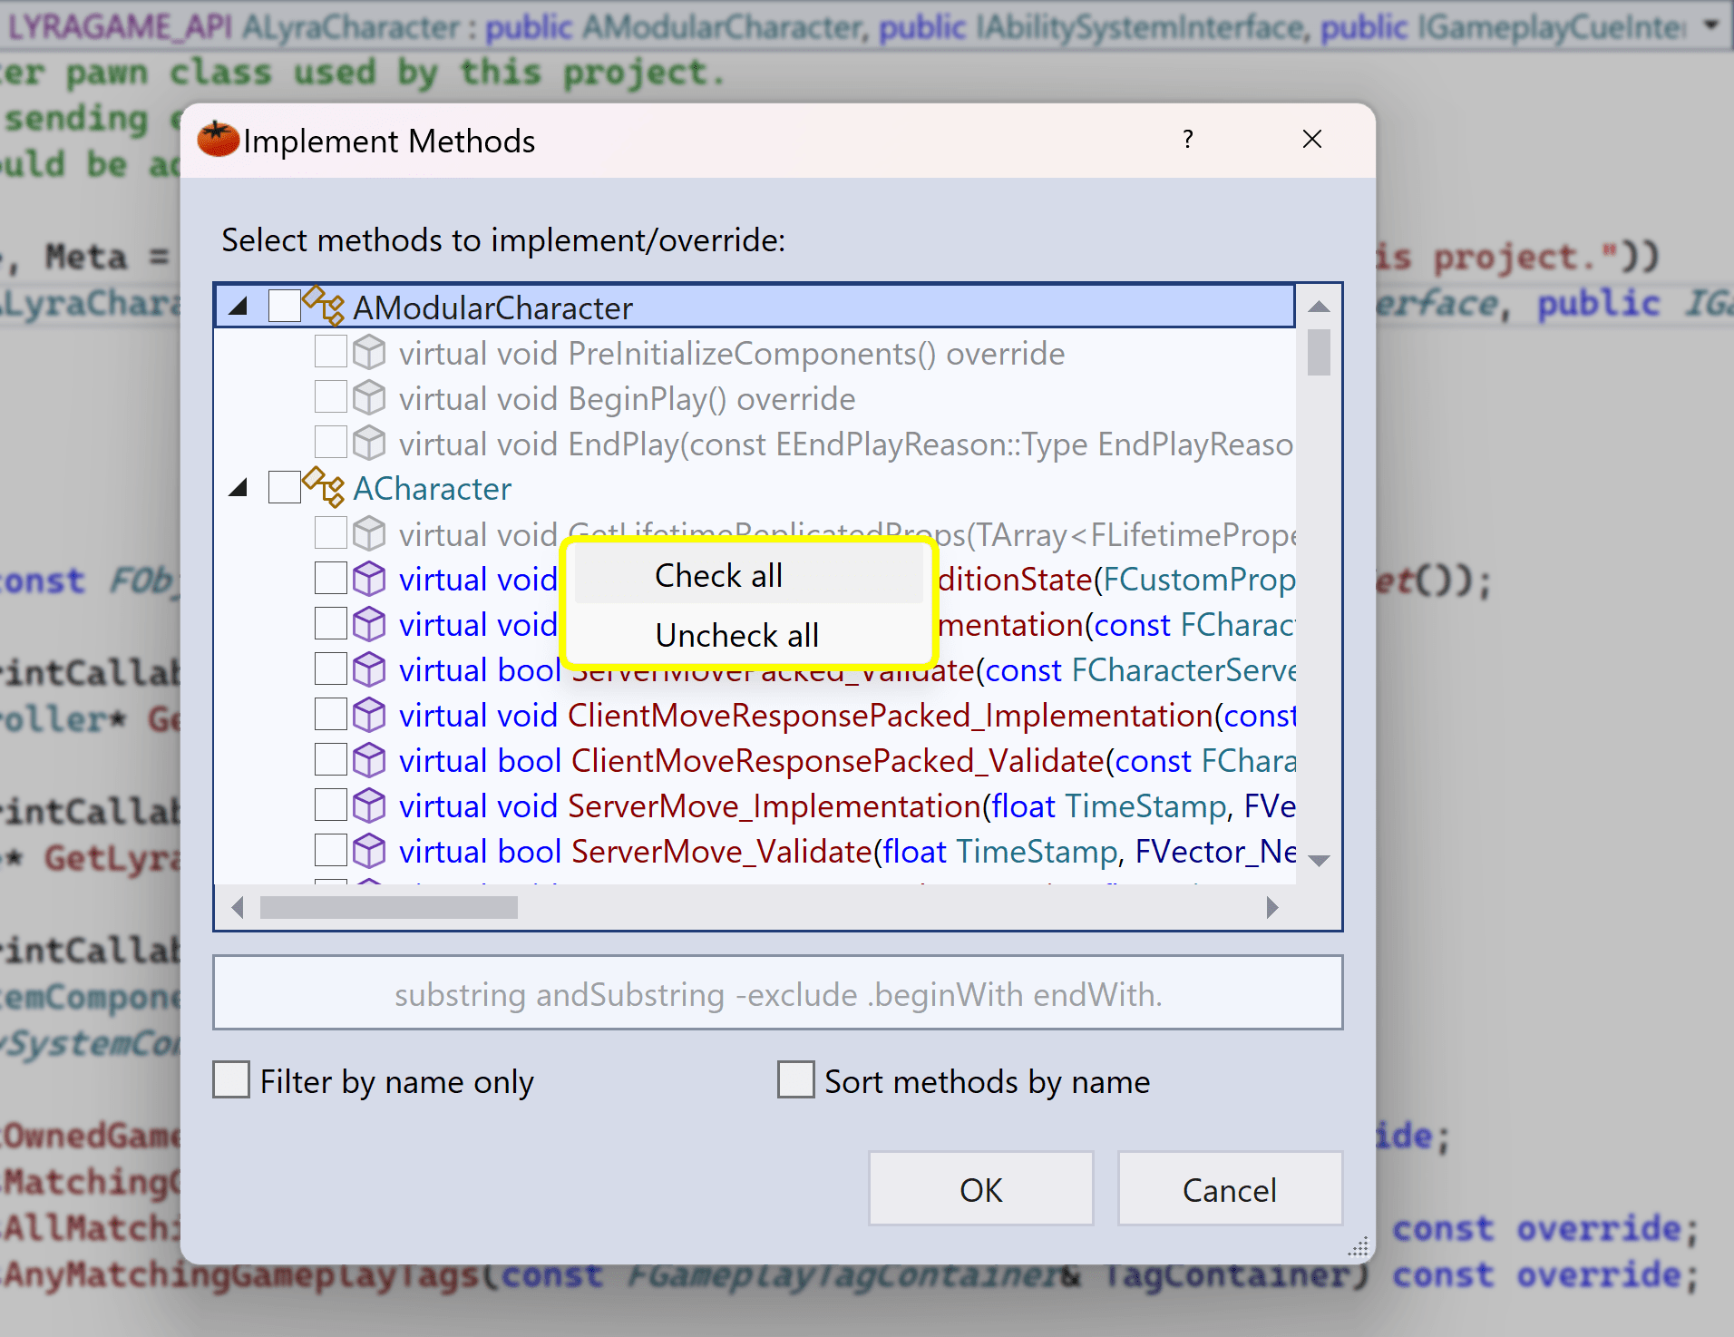Click the purple cube icon beside ServerMove_Validate
Image resolution: width=1734 pixels, height=1337 pixels.
(x=369, y=851)
